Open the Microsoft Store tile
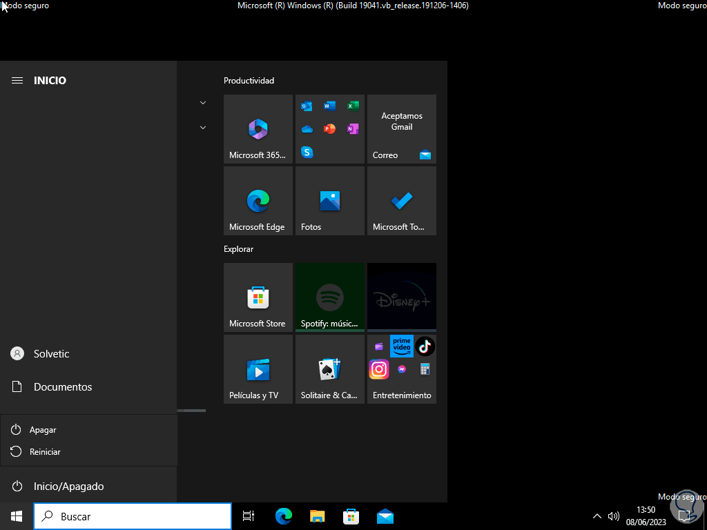The height and width of the screenshot is (530, 707). coord(258,297)
